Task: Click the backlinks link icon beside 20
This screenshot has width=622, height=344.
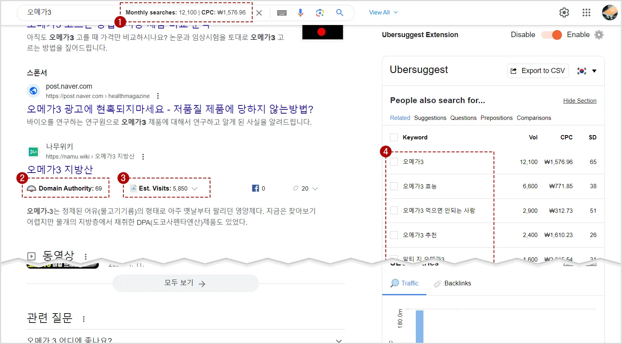Action: pyautogui.click(x=296, y=188)
